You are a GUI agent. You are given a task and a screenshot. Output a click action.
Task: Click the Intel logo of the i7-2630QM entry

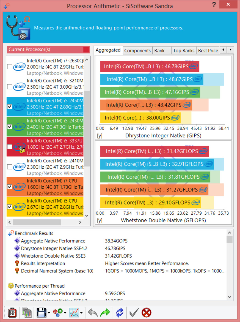[19, 67]
